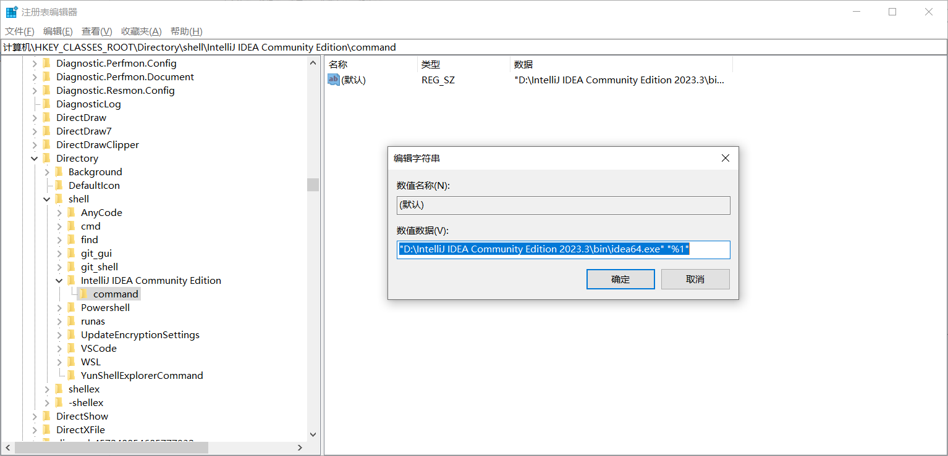Confirm the edit with 确定 button
The image size is (948, 456).
pos(620,279)
